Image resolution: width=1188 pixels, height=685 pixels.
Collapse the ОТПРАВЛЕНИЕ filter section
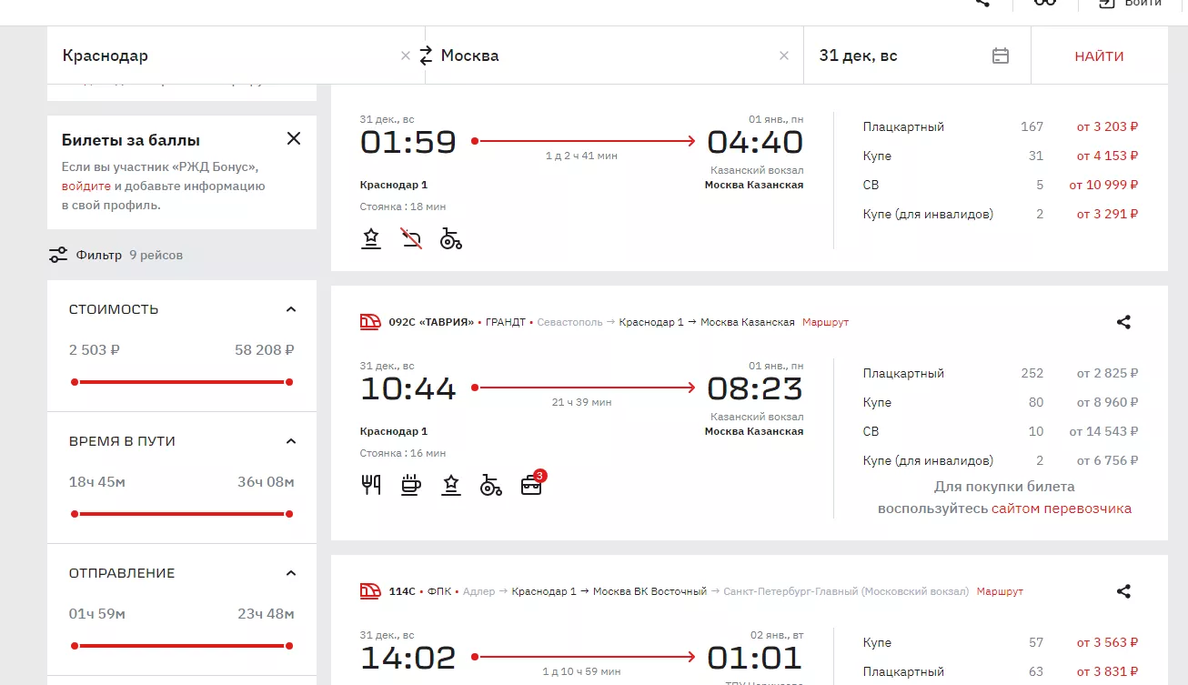pyautogui.click(x=291, y=573)
